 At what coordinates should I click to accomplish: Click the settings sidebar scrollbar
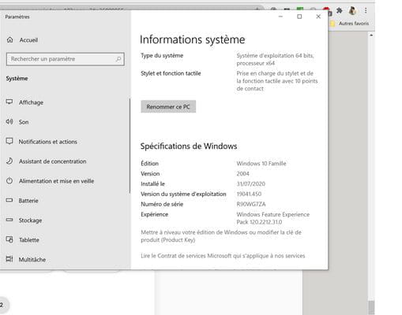point(130,146)
